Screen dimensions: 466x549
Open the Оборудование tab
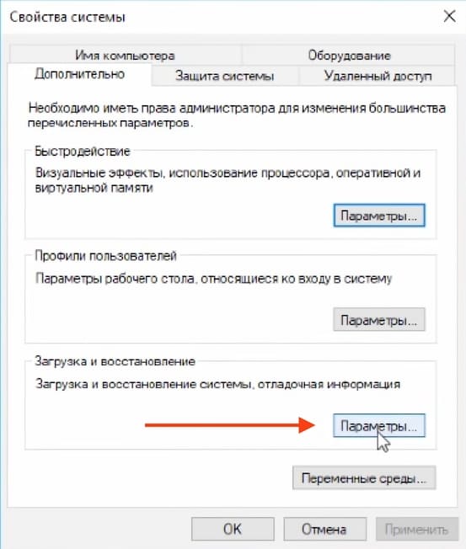[349, 55]
